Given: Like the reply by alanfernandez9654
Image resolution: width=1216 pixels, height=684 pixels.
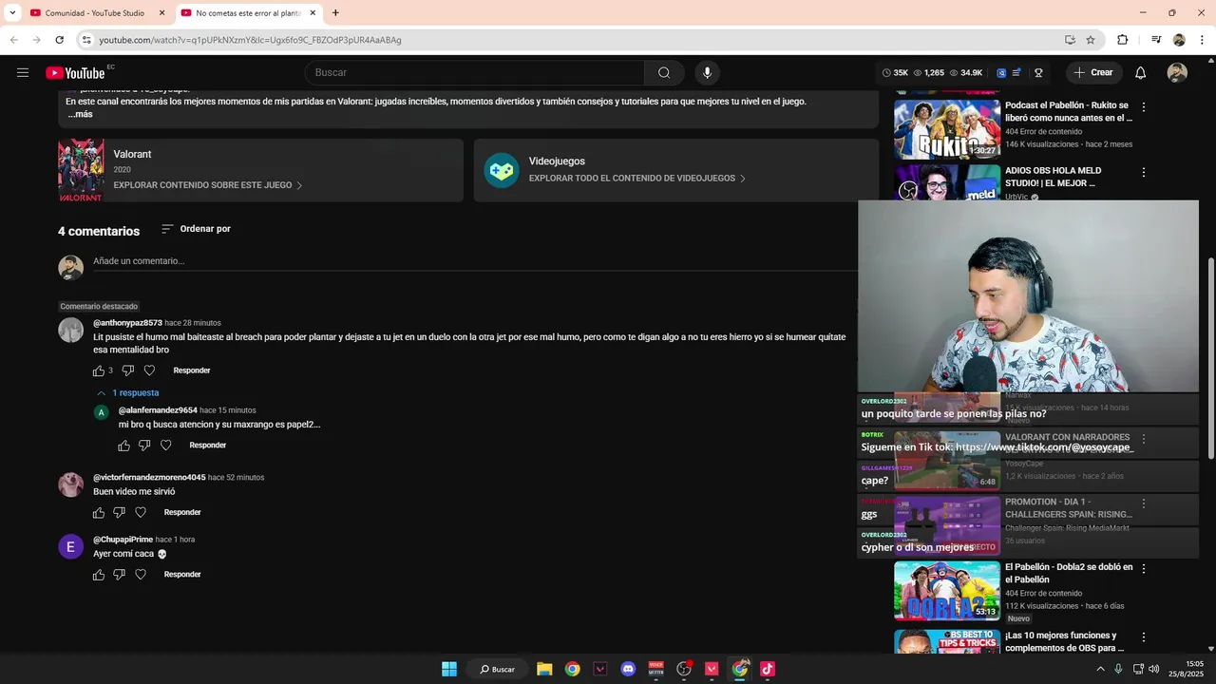Looking at the screenshot, I should (x=123, y=446).
